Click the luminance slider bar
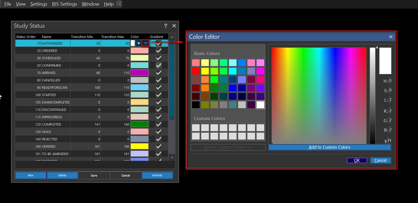This screenshot has height=203, width=418. click(x=372, y=96)
